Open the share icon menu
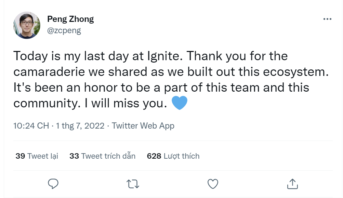The height and width of the screenshot is (198, 343). tap(293, 184)
